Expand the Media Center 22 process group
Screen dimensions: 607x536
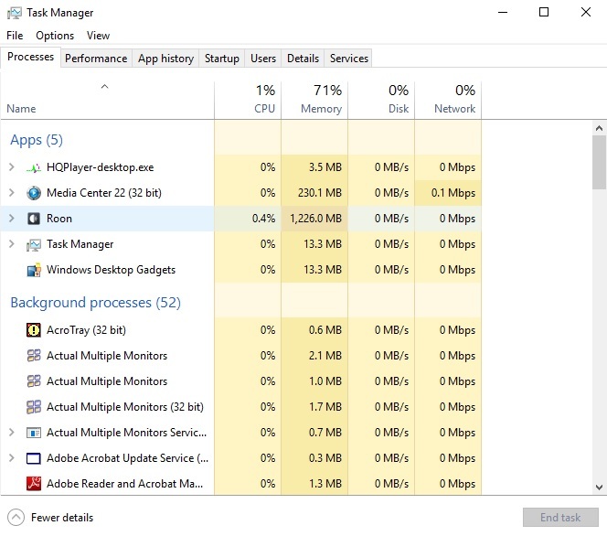12,193
